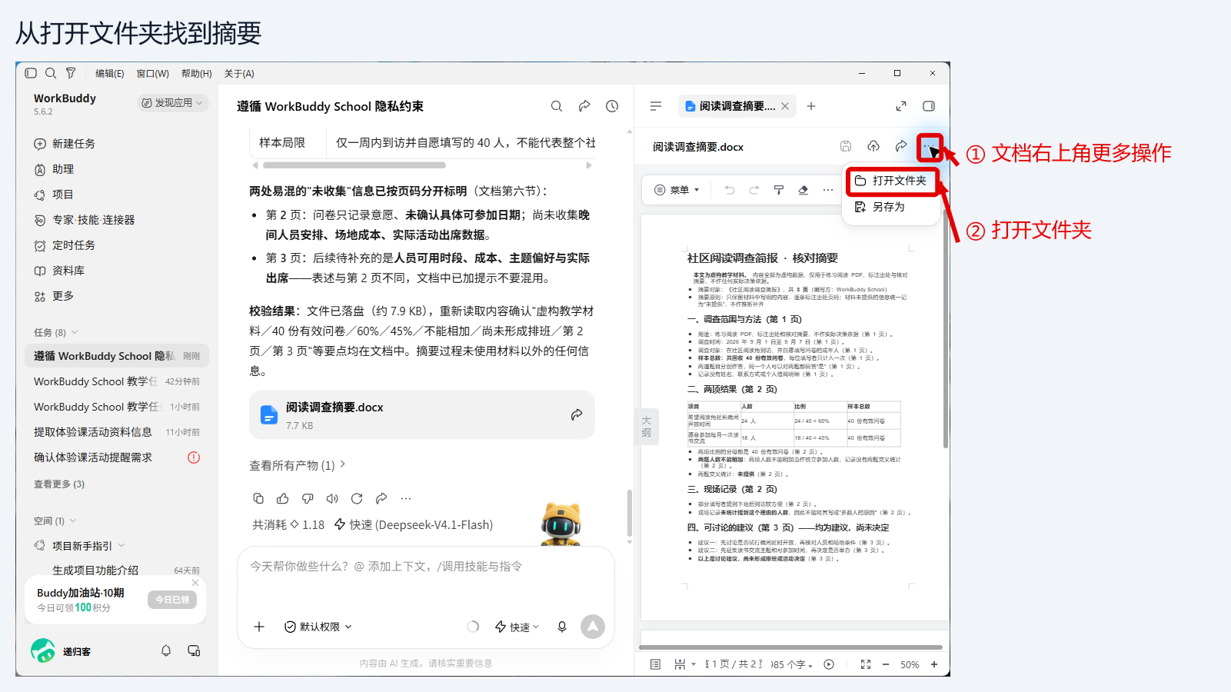1231x692 pixels.
Task: Copy the response with the copy icon
Action: [x=258, y=498]
